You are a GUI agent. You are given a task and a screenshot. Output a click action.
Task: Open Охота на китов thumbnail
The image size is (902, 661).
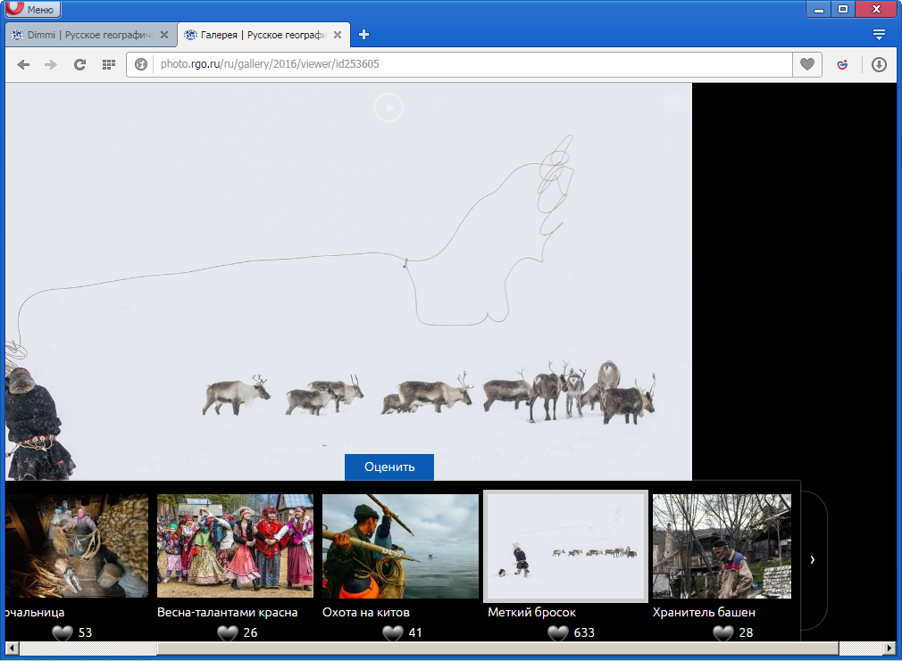[x=400, y=546]
